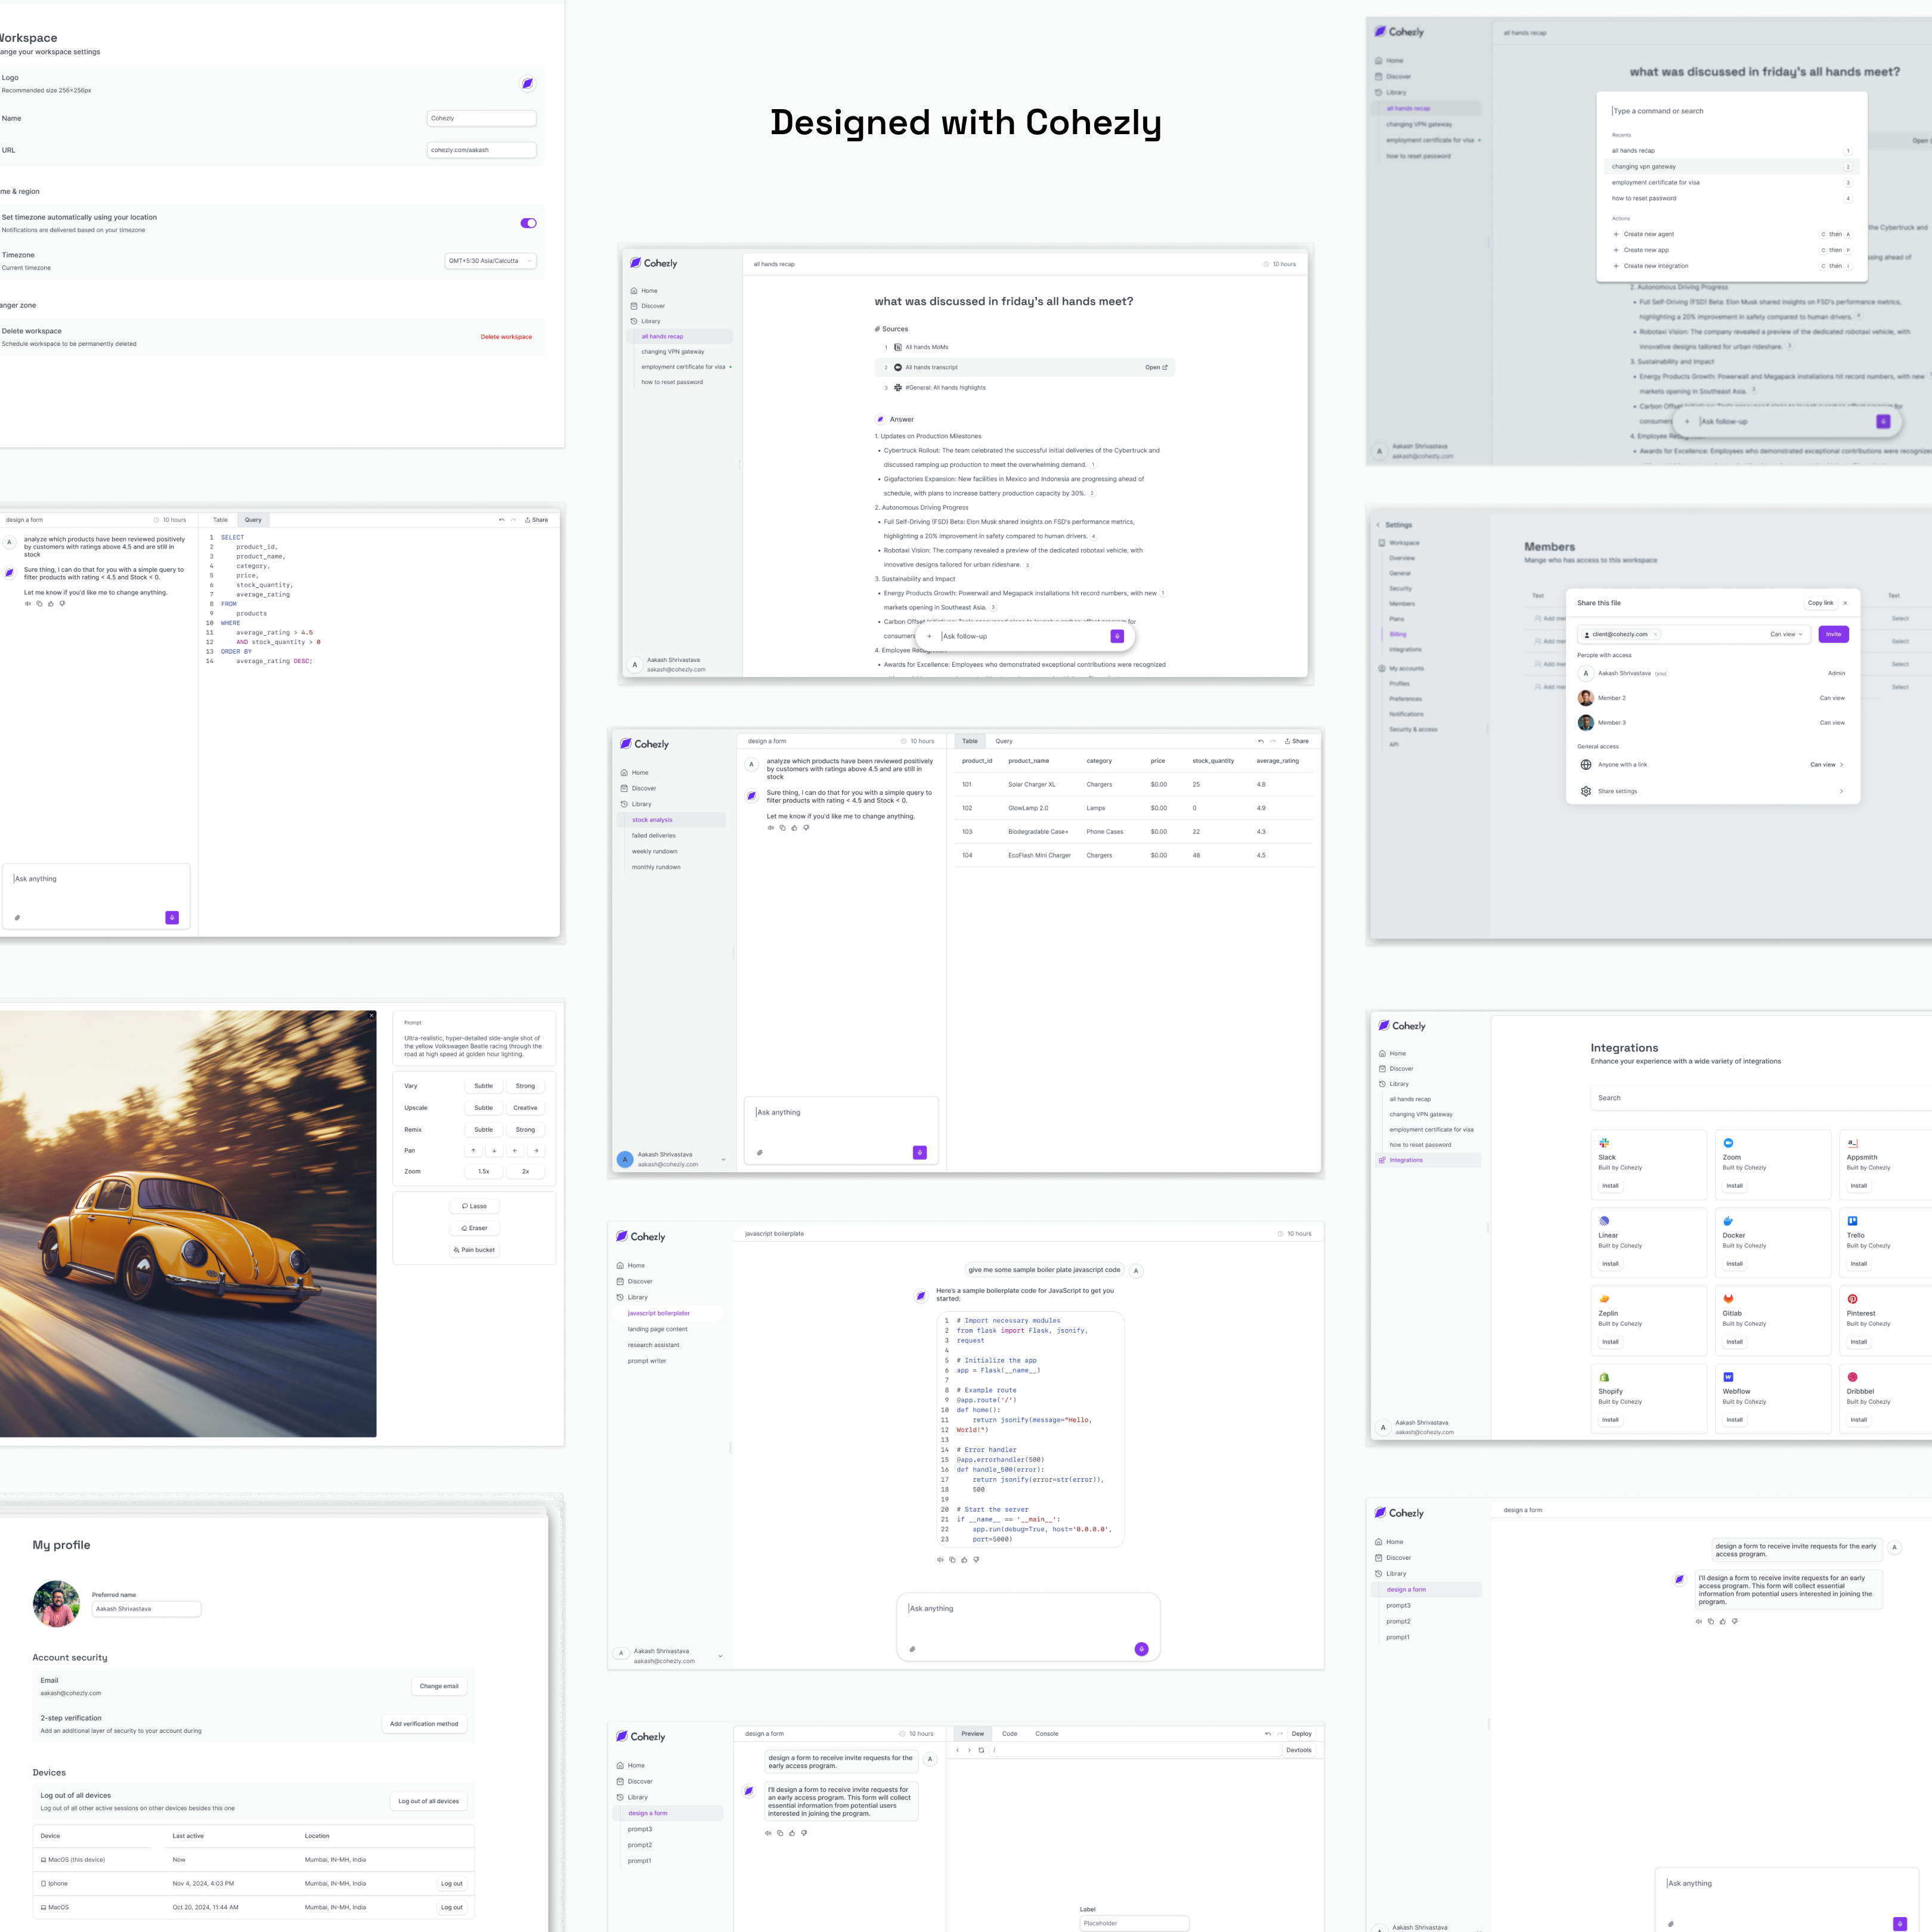Click the Invite button in Share this file
This screenshot has height=1932, width=1932.
click(x=1833, y=634)
